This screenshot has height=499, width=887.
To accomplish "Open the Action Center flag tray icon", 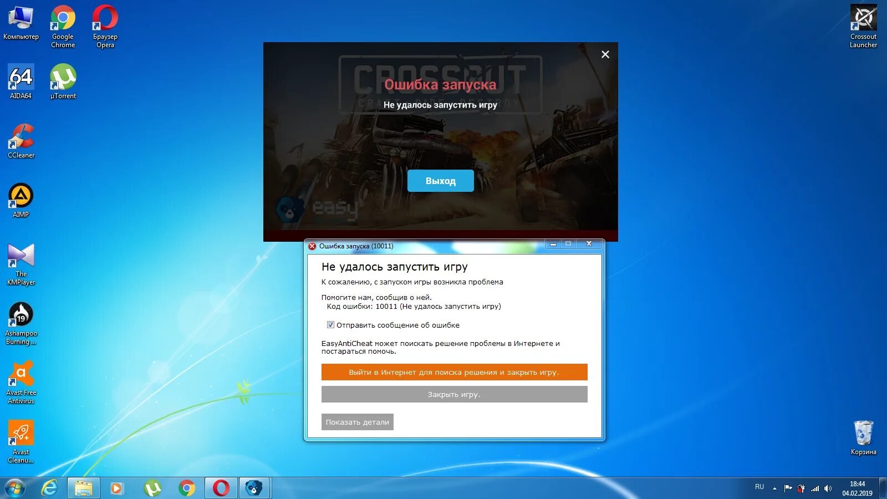I will [x=788, y=488].
